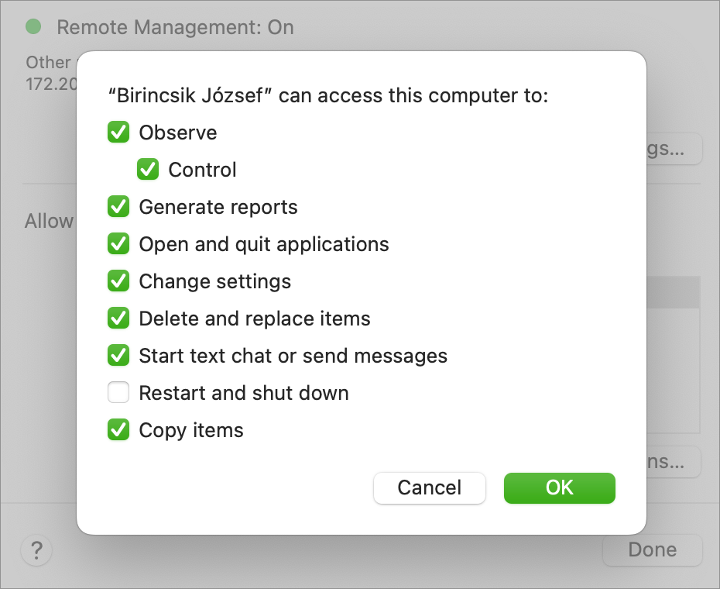Toggle the Change settings checkbox
Screen dimensions: 720x589
(x=118, y=281)
